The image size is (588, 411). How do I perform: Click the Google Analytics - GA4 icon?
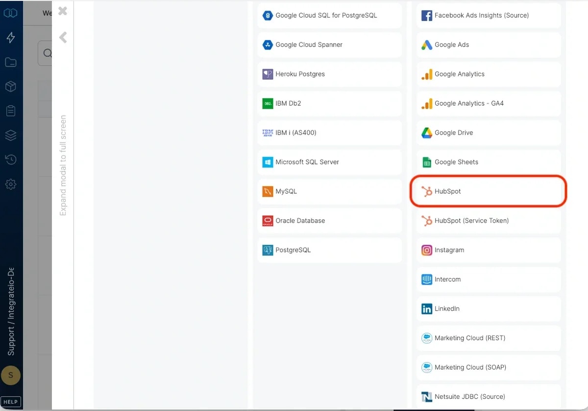pyautogui.click(x=427, y=103)
